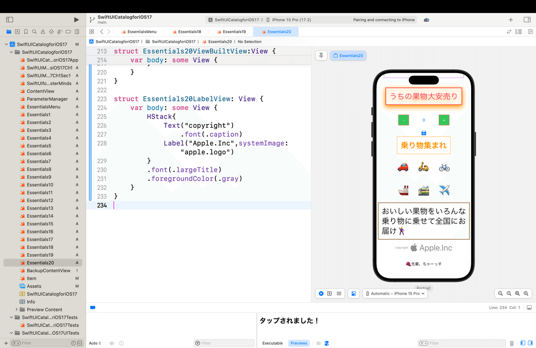This screenshot has height=348, width=536.
Task: Zoom preview to 100 percent
Action: 509,293
